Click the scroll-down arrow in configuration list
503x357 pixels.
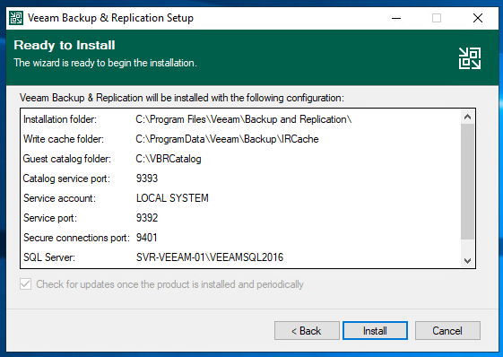tap(467, 260)
